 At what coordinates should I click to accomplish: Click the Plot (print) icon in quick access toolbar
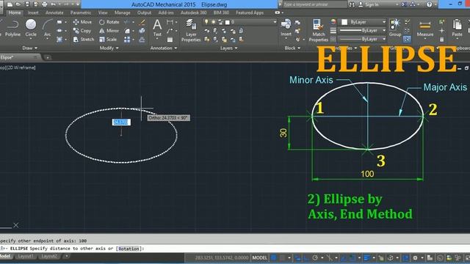click(x=45, y=4)
